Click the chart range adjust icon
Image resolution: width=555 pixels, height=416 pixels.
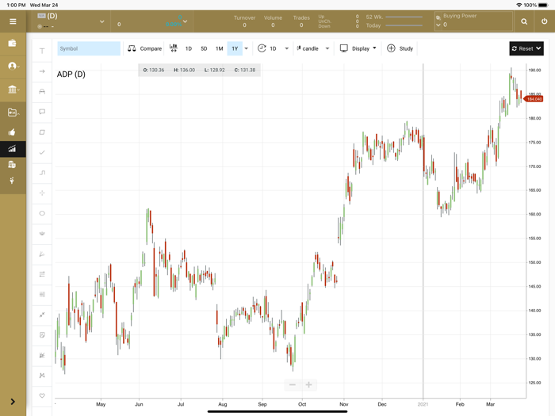click(x=174, y=48)
